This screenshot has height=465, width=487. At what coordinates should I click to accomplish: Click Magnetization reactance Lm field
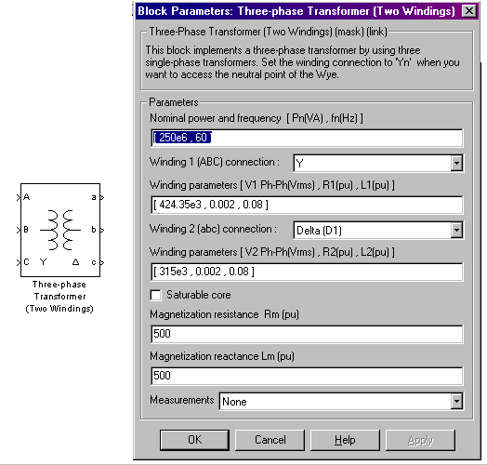tap(307, 376)
